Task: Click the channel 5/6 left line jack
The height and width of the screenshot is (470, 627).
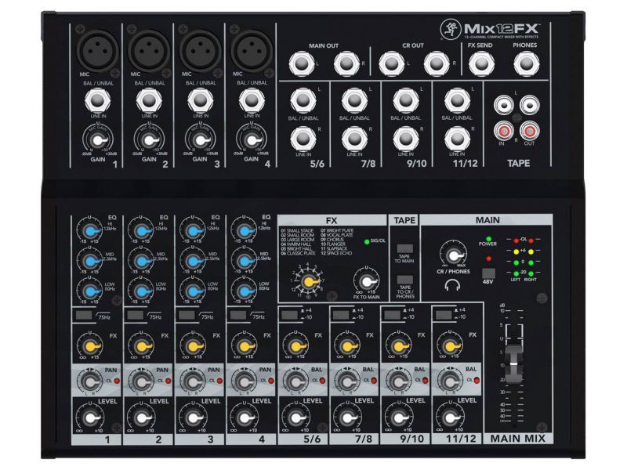Action: (x=303, y=100)
